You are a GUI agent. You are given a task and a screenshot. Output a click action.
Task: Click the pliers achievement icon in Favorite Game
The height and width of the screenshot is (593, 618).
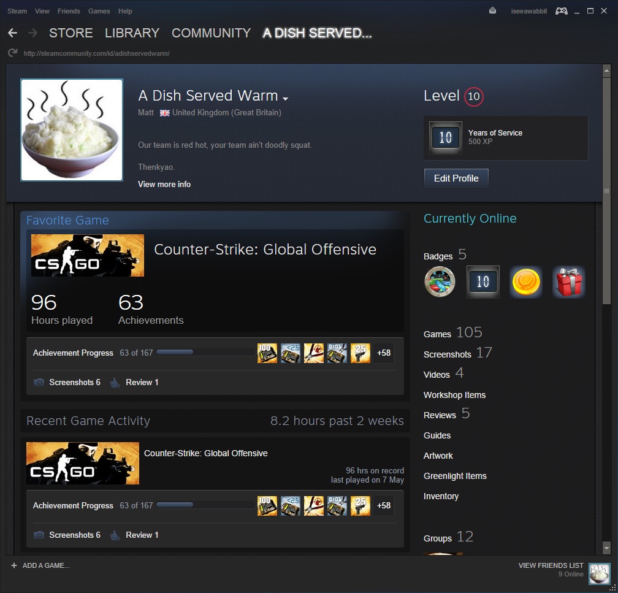pos(314,353)
